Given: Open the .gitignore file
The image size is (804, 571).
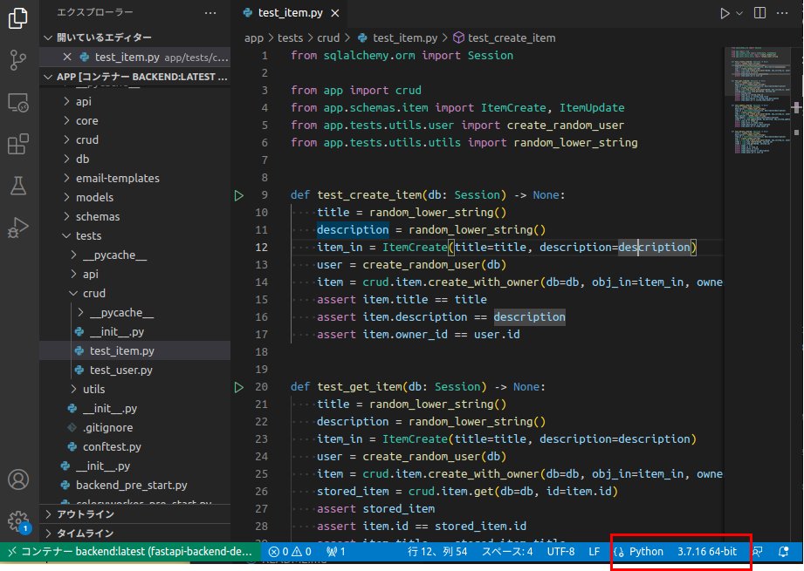Looking at the screenshot, I should [135, 428].
